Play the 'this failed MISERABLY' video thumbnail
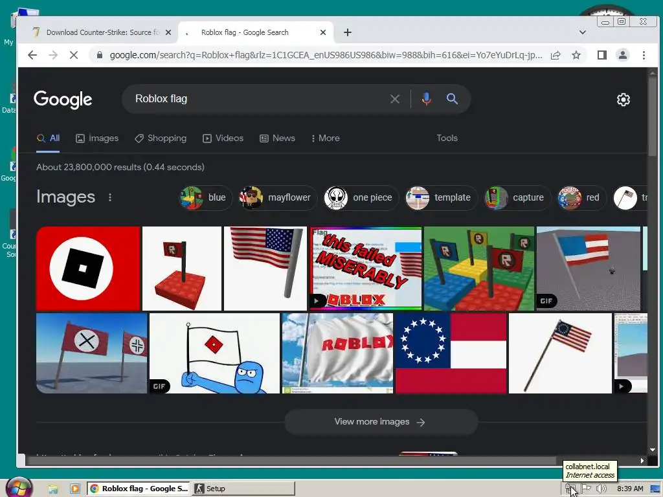The height and width of the screenshot is (497, 663). 366,269
